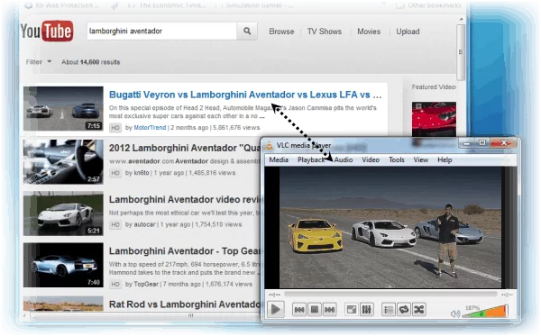541x336 pixels.
Task: Click the YouTube logo
Action: [x=47, y=31]
